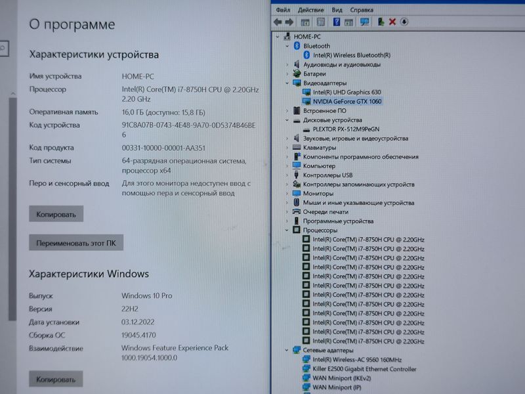
Task: Click the Встроенное ПО firmware icon
Action: [x=297, y=110]
